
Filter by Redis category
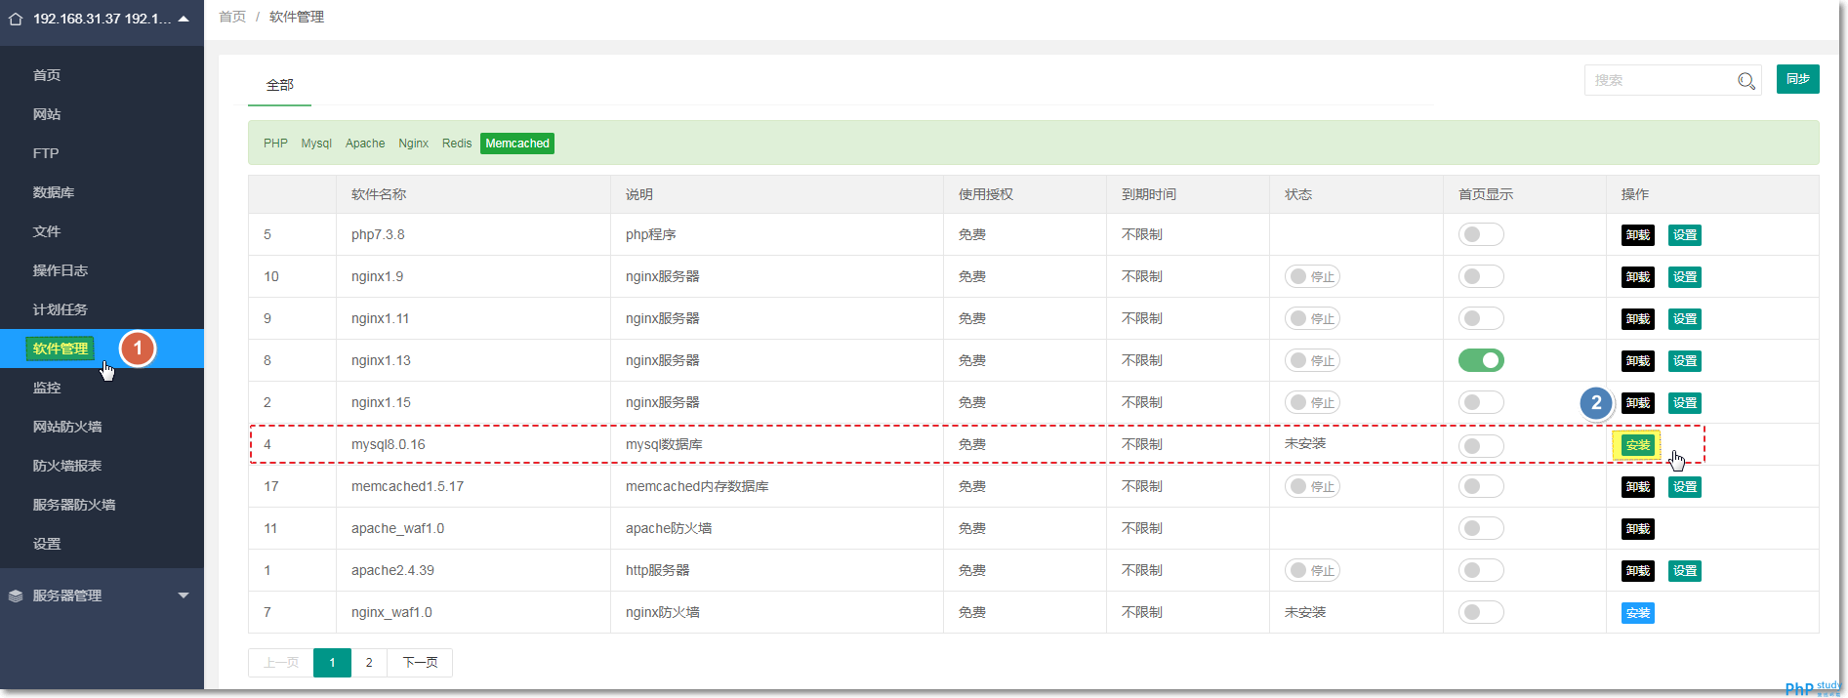(x=457, y=144)
